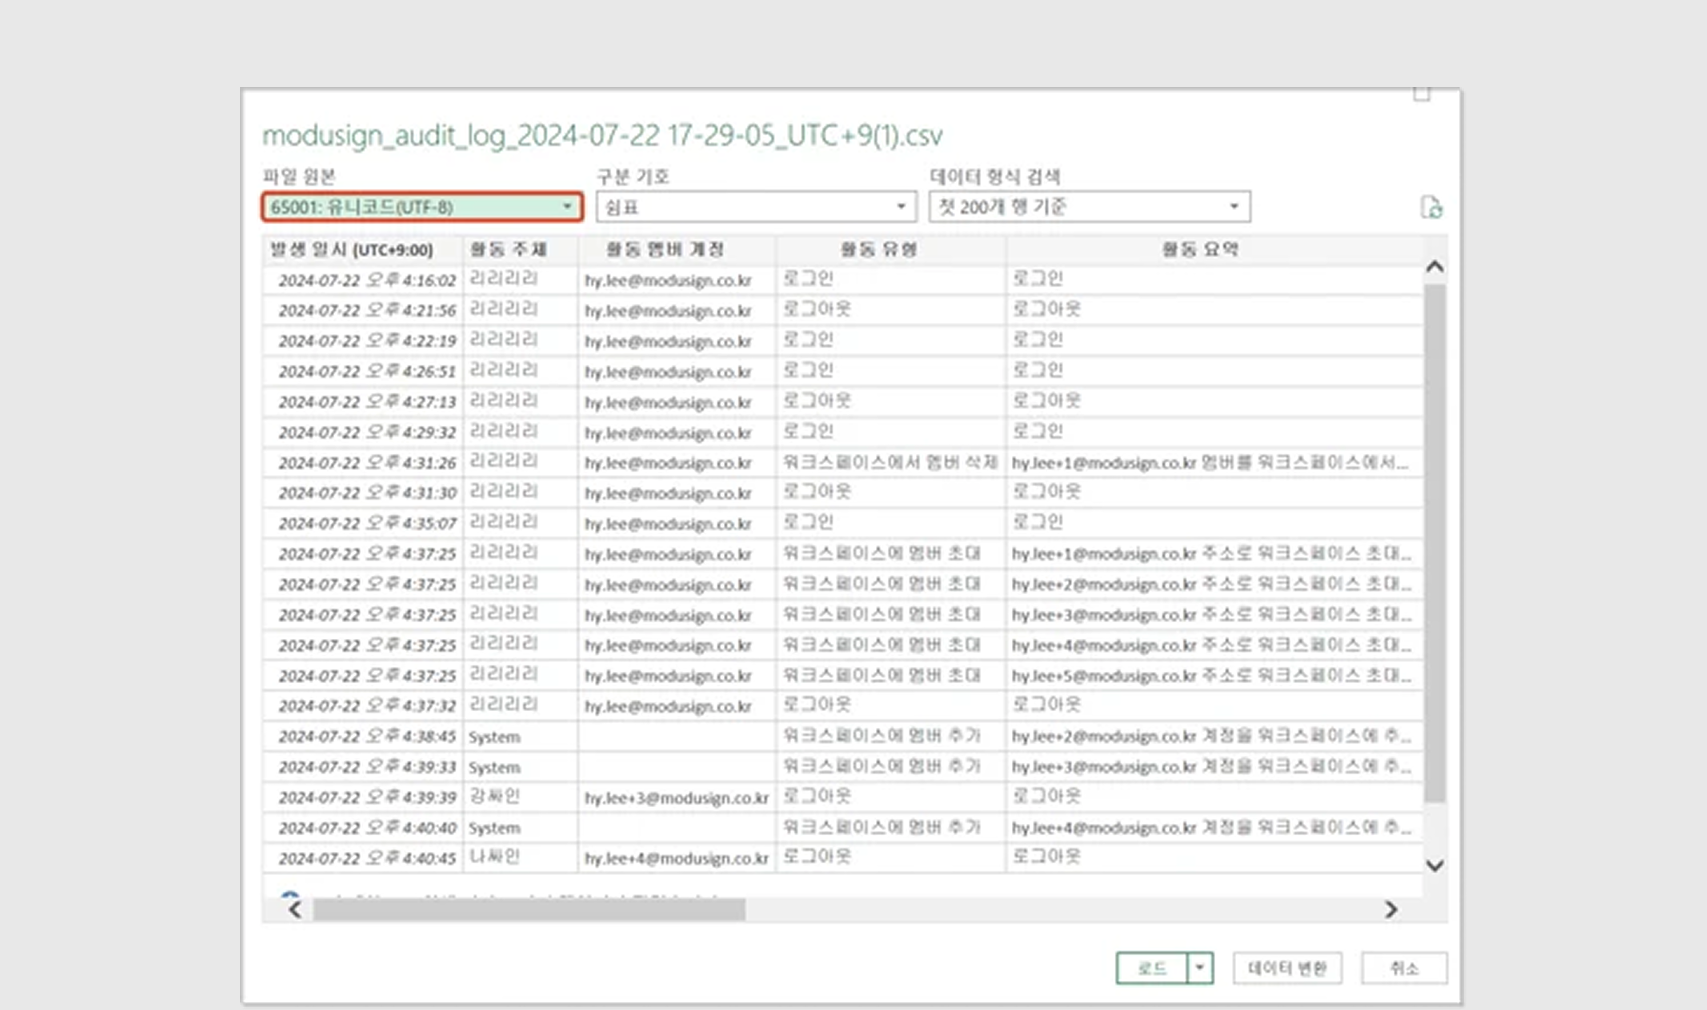
Task: Click the vertical scrollbar thumb
Action: pyautogui.click(x=1435, y=542)
